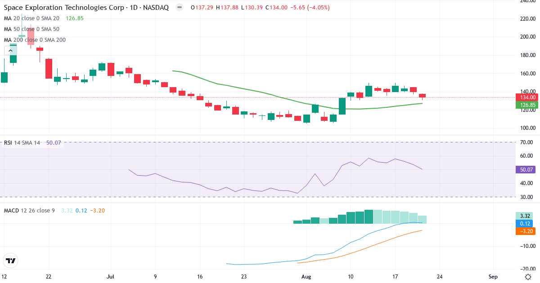The height and width of the screenshot is (283, 540).
Task: Click the red 134.00 price label
Action: pyautogui.click(x=527, y=97)
